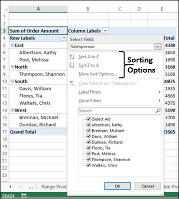Uncheck the (Select All) checkbox
179x199 pixels.
point(88,119)
